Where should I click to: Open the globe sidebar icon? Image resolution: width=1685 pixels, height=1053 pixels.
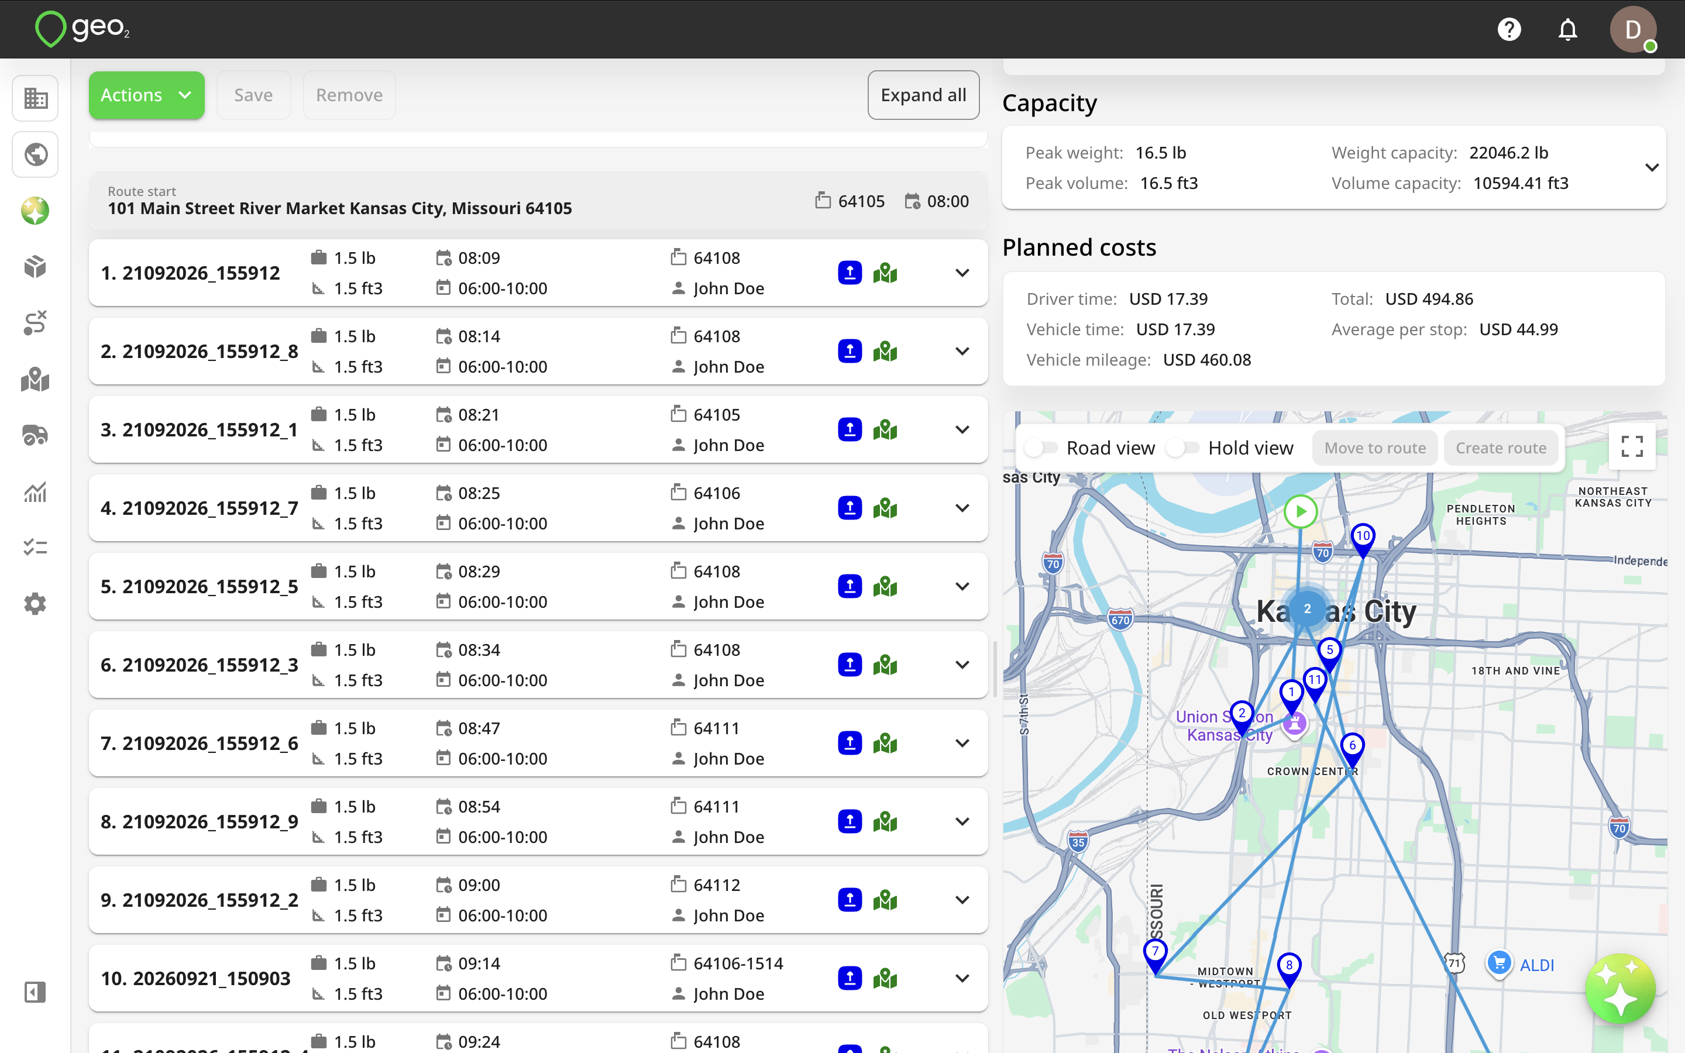click(35, 154)
